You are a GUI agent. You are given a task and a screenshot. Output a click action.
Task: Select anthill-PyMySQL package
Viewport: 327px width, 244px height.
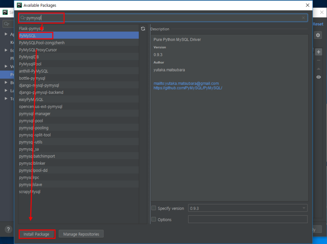click(79, 71)
